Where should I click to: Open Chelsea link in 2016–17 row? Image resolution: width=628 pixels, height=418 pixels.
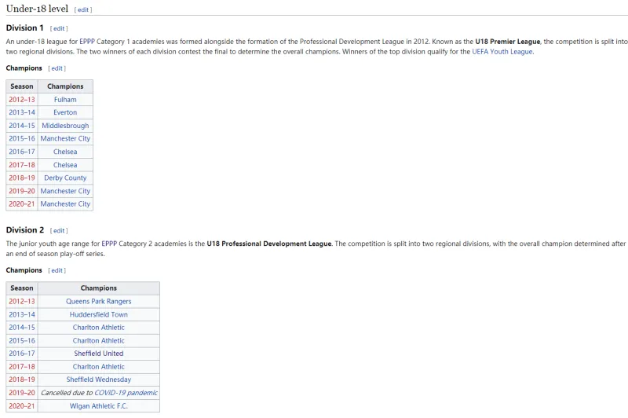click(65, 152)
